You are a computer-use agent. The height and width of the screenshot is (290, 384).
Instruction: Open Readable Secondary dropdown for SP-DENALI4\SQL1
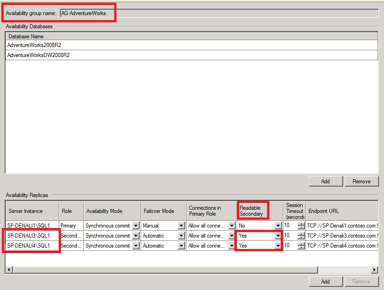(278, 246)
